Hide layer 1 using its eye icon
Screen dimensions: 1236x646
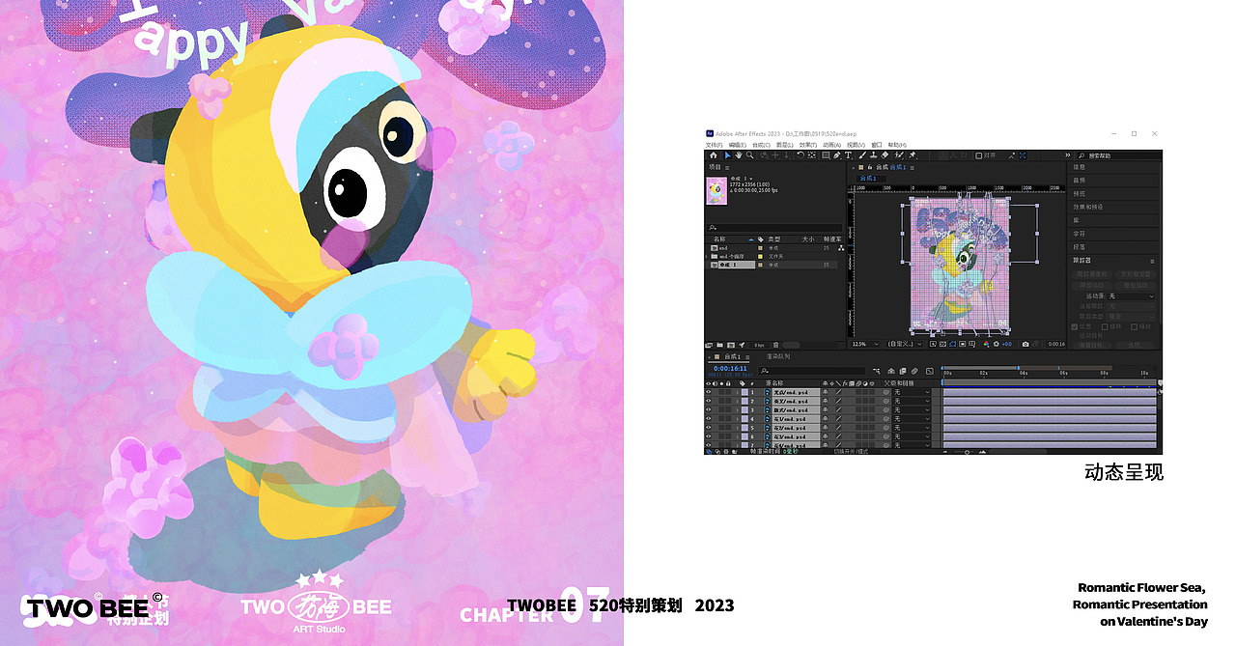tap(708, 392)
